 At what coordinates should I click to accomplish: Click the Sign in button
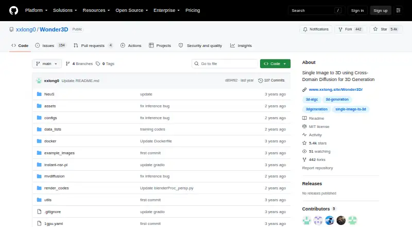357,10
